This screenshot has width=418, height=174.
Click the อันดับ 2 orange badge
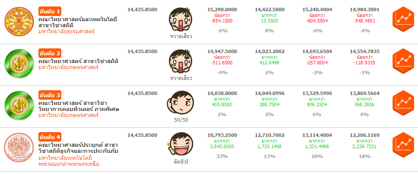(50, 53)
